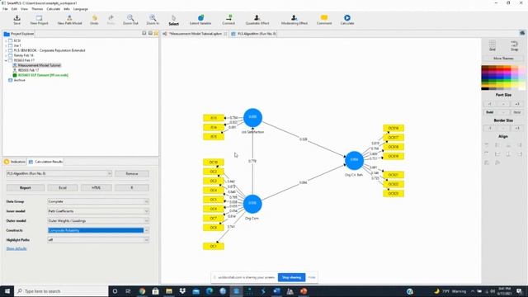Toggle Italic font style
Image resolution: width=528 pixels, height=297 pixels.
click(x=517, y=112)
